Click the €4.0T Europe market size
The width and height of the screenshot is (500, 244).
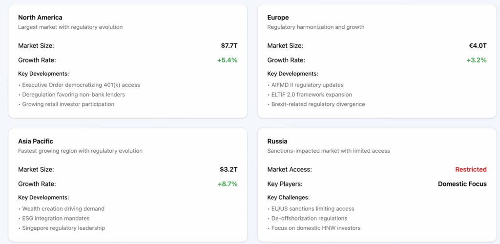(x=478, y=45)
